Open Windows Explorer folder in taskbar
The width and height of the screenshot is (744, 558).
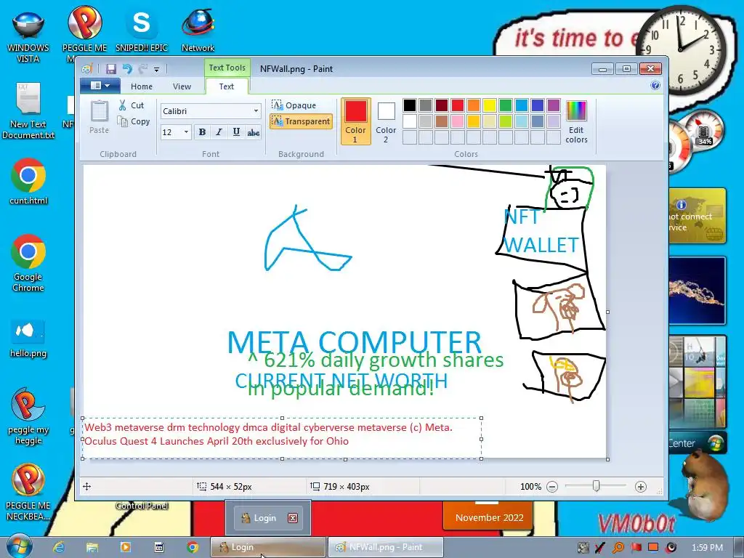pos(92,547)
